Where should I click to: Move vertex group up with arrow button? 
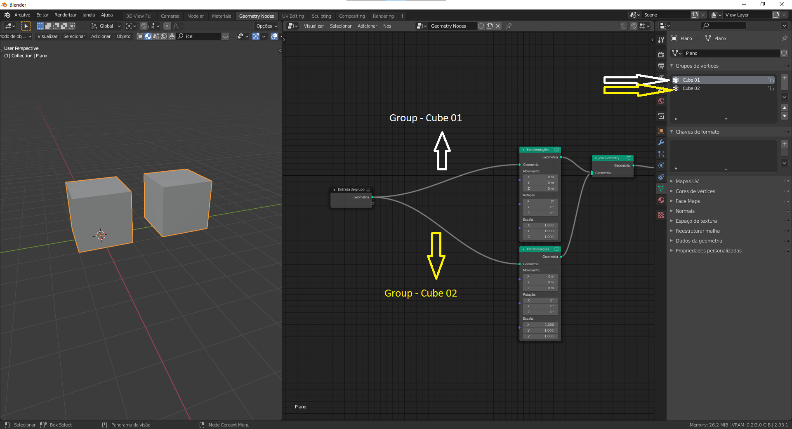point(785,107)
